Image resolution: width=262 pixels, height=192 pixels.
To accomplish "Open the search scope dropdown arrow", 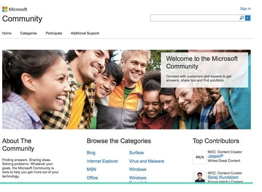I will coord(248,18).
